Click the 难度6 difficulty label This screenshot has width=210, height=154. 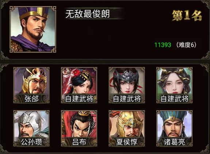(x=186, y=45)
